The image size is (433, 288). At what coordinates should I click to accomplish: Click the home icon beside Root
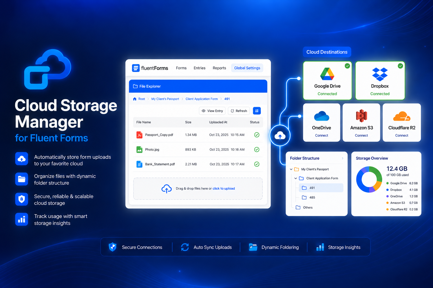click(135, 99)
